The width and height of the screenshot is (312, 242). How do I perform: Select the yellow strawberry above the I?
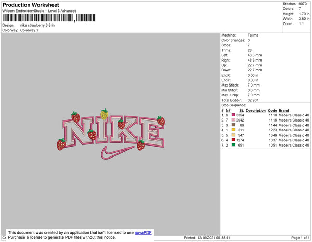click(x=105, y=114)
